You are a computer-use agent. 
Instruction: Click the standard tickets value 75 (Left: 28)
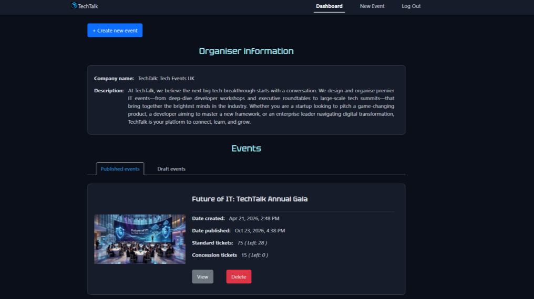252,243
